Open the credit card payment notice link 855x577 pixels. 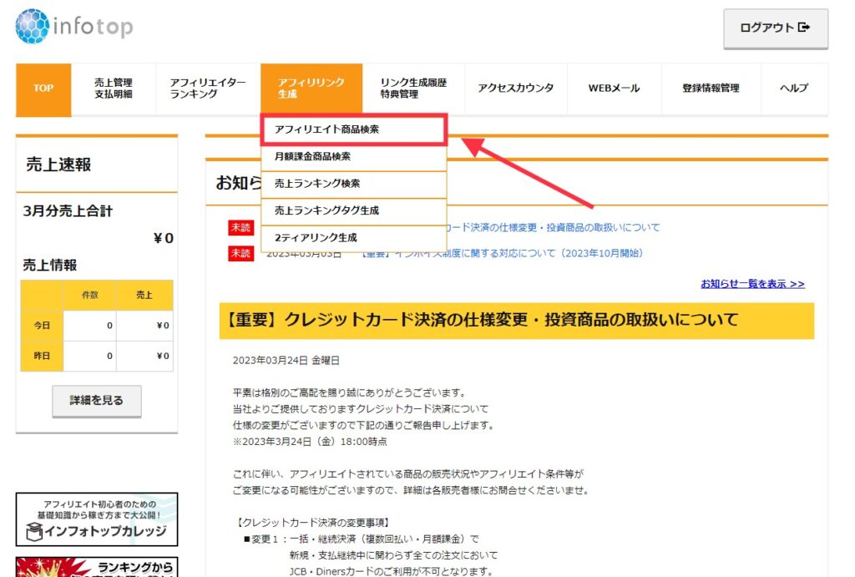pos(551,226)
